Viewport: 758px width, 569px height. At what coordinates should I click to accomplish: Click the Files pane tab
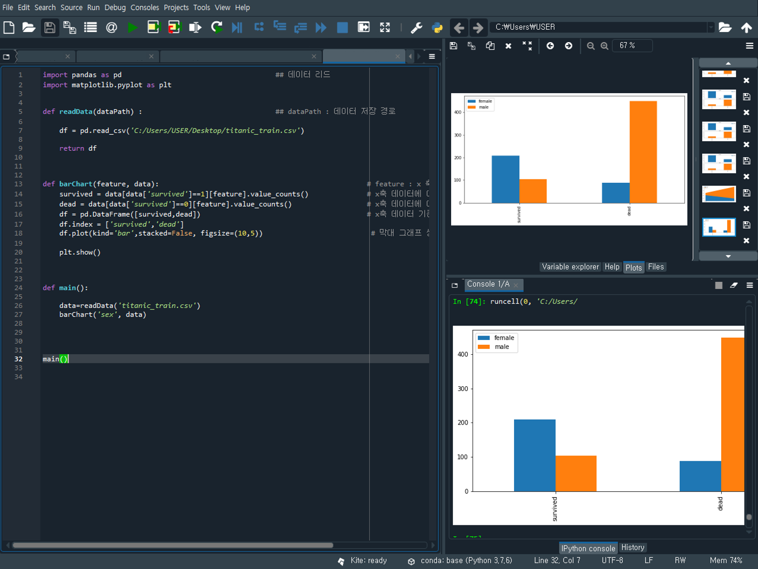(x=656, y=267)
